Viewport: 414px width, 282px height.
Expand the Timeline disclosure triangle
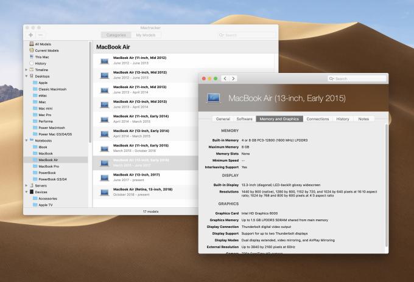coord(26,70)
